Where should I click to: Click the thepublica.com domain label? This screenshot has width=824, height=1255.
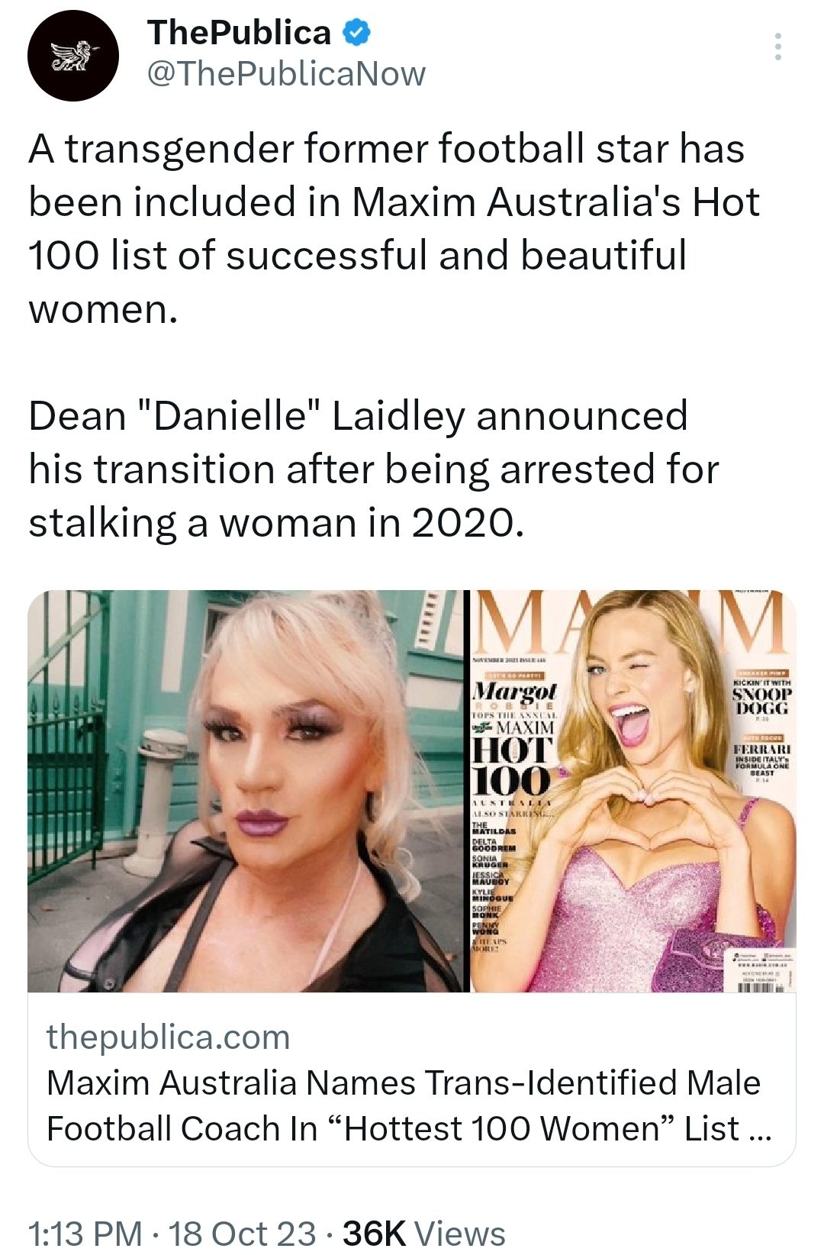(x=169, y=1037)
